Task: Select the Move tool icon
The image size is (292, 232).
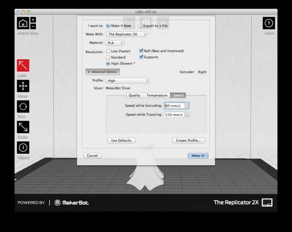Action: point(23,86)
